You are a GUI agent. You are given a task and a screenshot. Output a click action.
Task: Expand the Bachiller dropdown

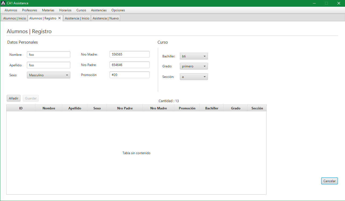[194, 56]
